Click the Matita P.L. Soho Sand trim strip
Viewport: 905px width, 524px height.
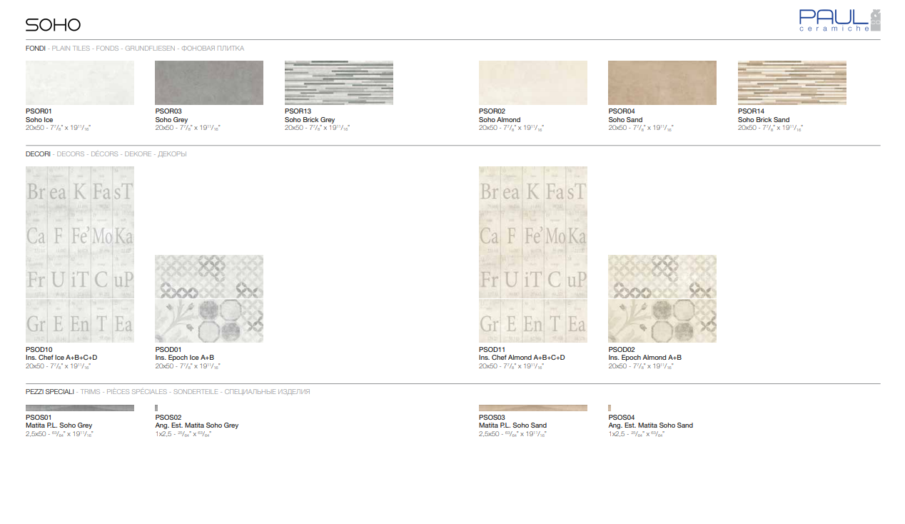(533, 408)
